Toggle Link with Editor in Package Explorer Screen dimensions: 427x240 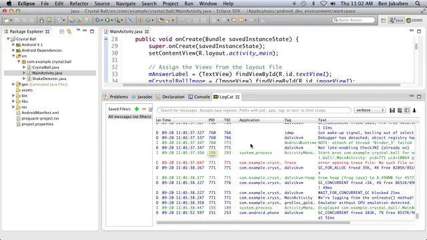[x=69, y=32]
